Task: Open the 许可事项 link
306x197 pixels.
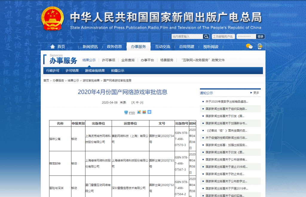Action: [108, 60]
